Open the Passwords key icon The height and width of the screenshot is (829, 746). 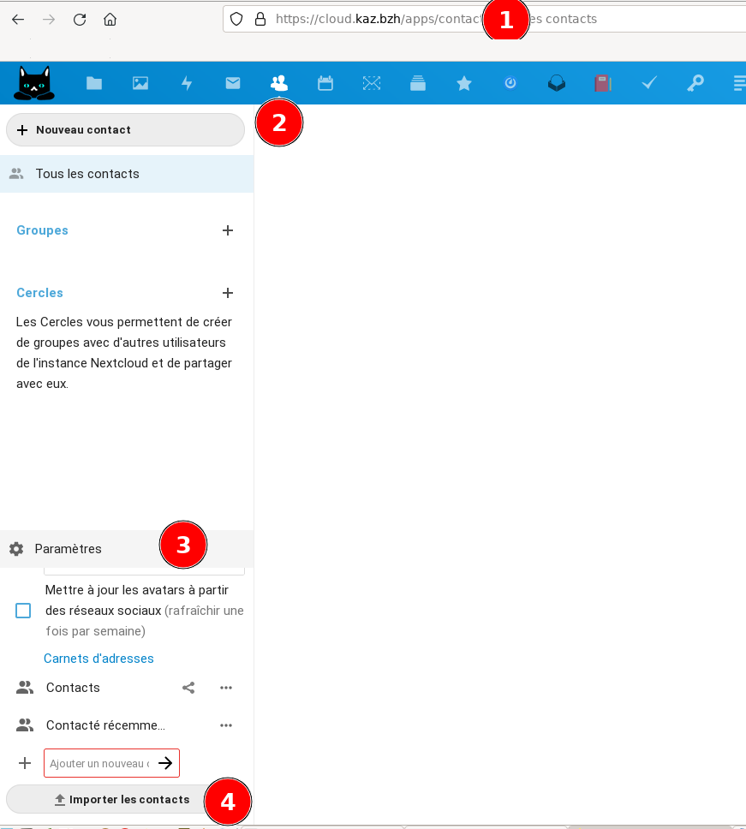pyautogui.click(x=695, y=83)
